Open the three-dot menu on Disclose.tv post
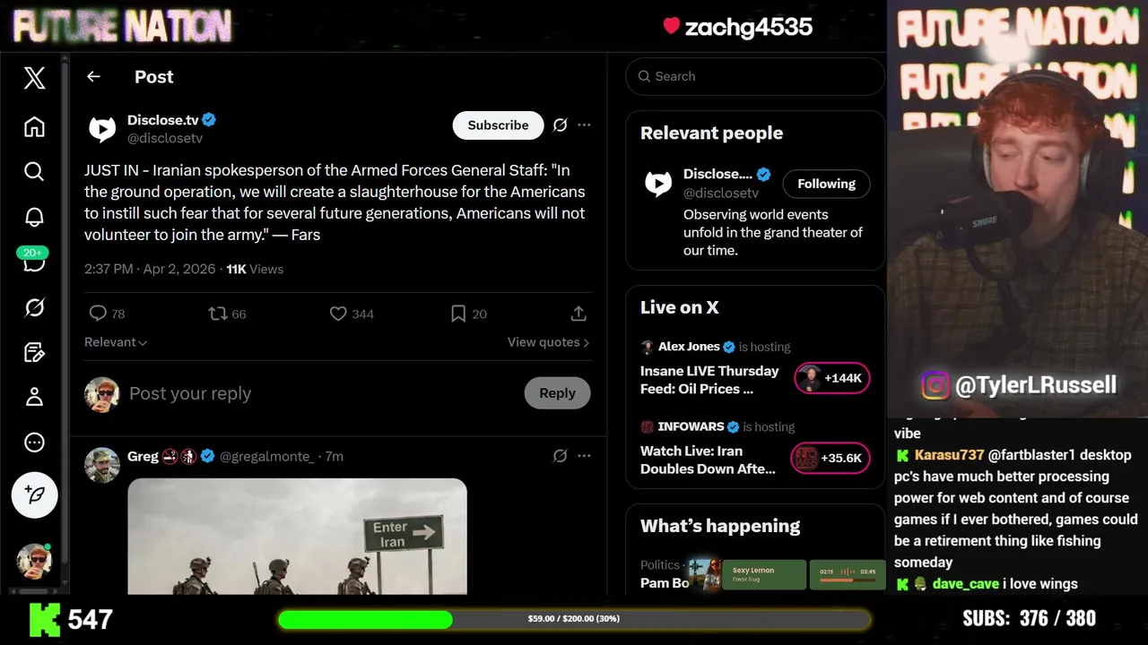Viewport: 1148px width, 645px height. 584,125
